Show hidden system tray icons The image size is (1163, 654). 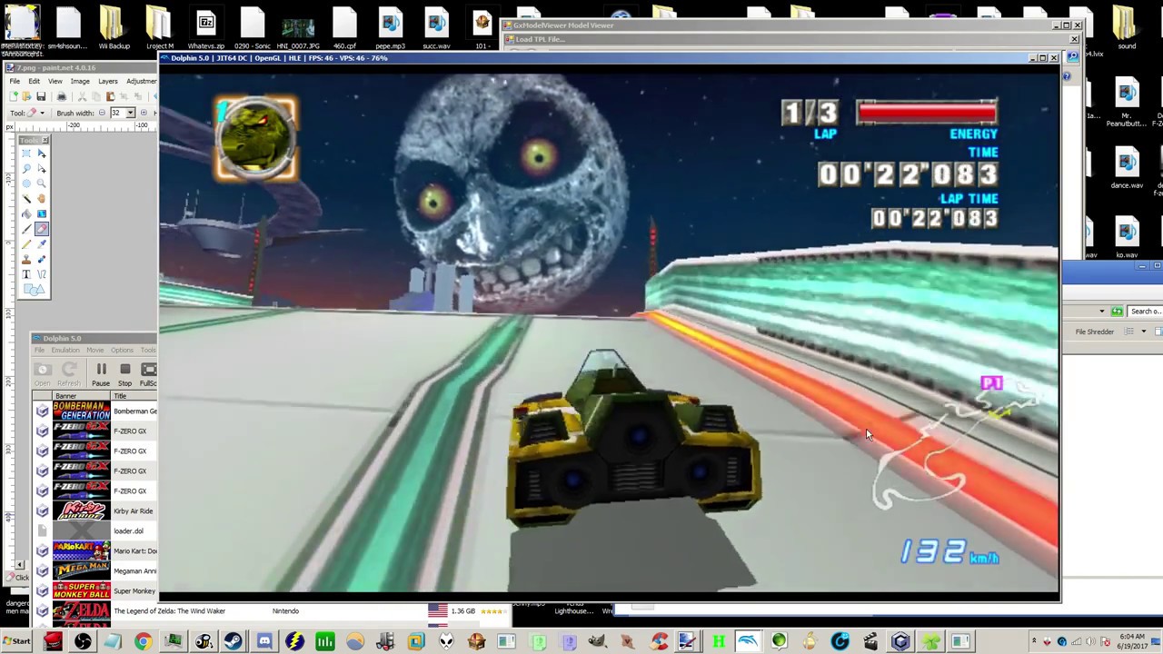[1034, 642]
